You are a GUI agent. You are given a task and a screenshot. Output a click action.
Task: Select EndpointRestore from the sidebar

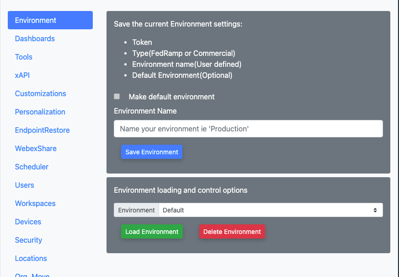tap(42, 130)
